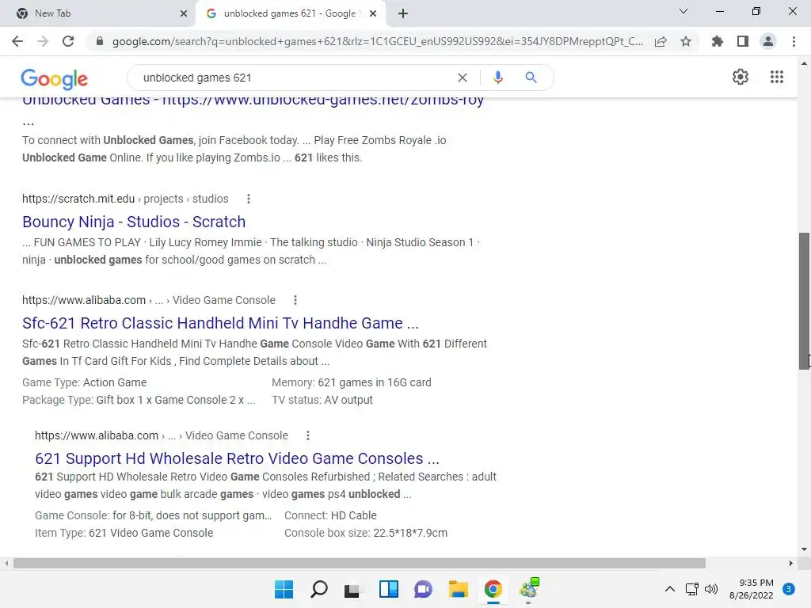Viewport: 811px width, 608px height.
Task: Click the vertical scrollbar thumb
Action: (x=804, y=301)
